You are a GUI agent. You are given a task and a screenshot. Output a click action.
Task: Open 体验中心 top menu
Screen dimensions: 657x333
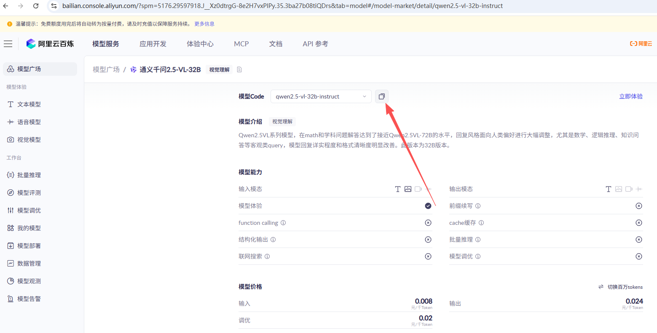[x=200, y=44]
